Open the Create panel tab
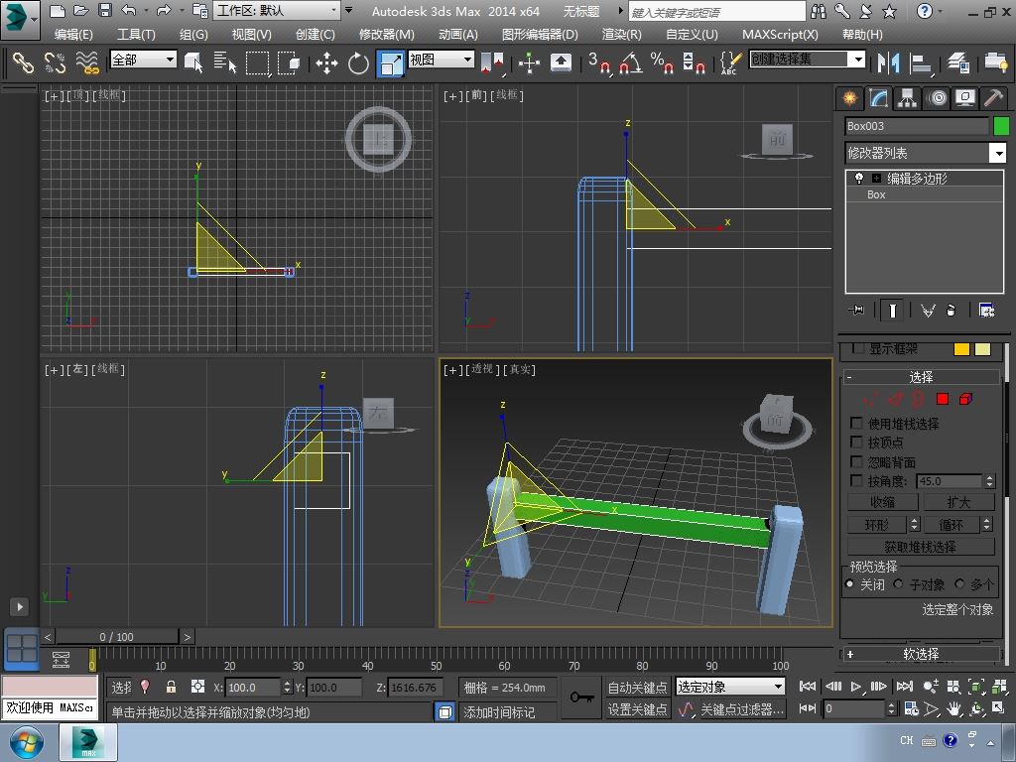This screenshot has width=1016, height=762. [x=849, y=98]
